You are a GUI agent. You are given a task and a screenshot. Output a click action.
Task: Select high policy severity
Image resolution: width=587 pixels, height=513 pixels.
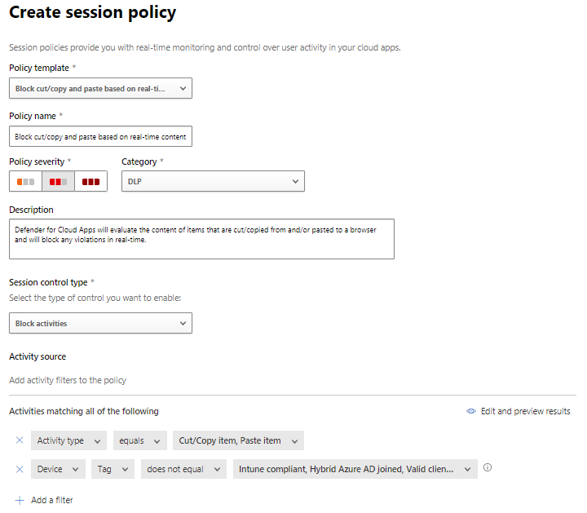(90, 181)
